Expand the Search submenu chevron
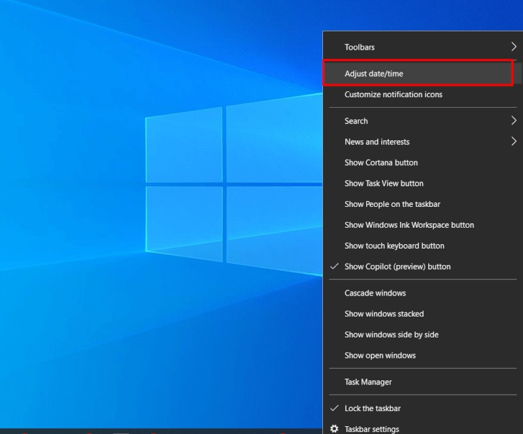This screenshot has height=434, width=523. 514,121
